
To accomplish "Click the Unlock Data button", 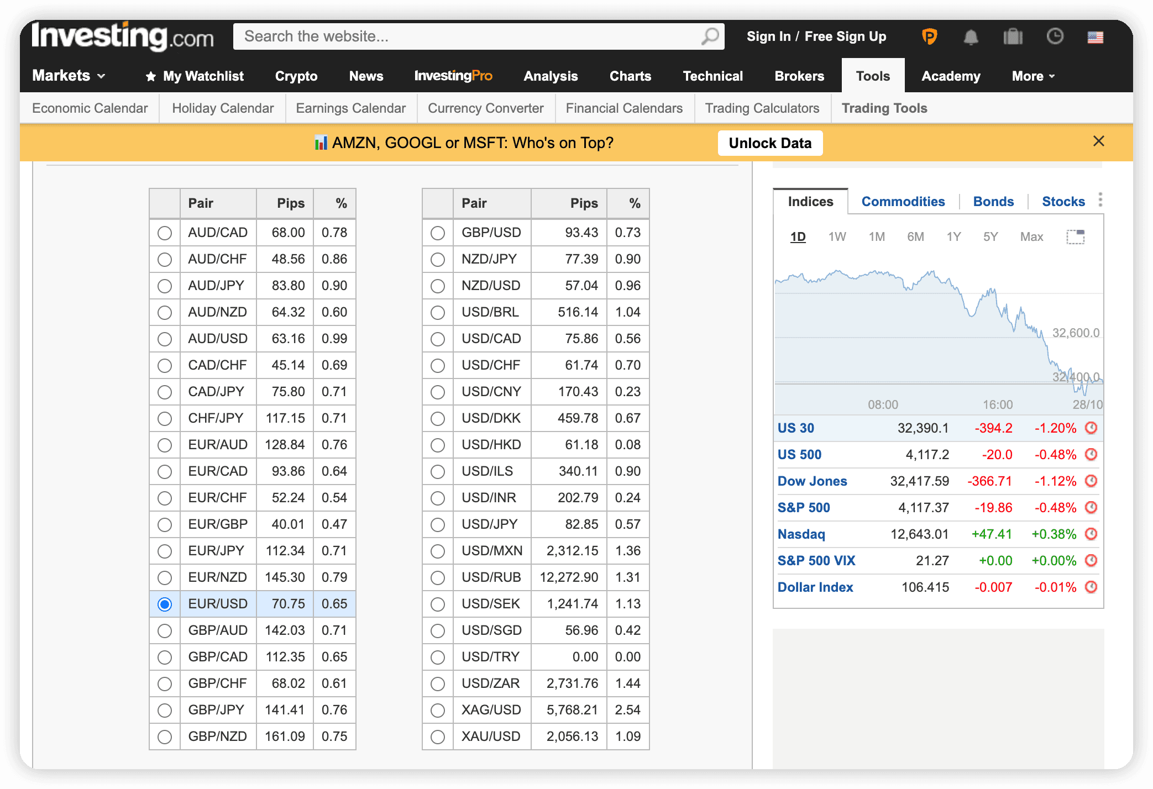I will click(x=770, y=143).
